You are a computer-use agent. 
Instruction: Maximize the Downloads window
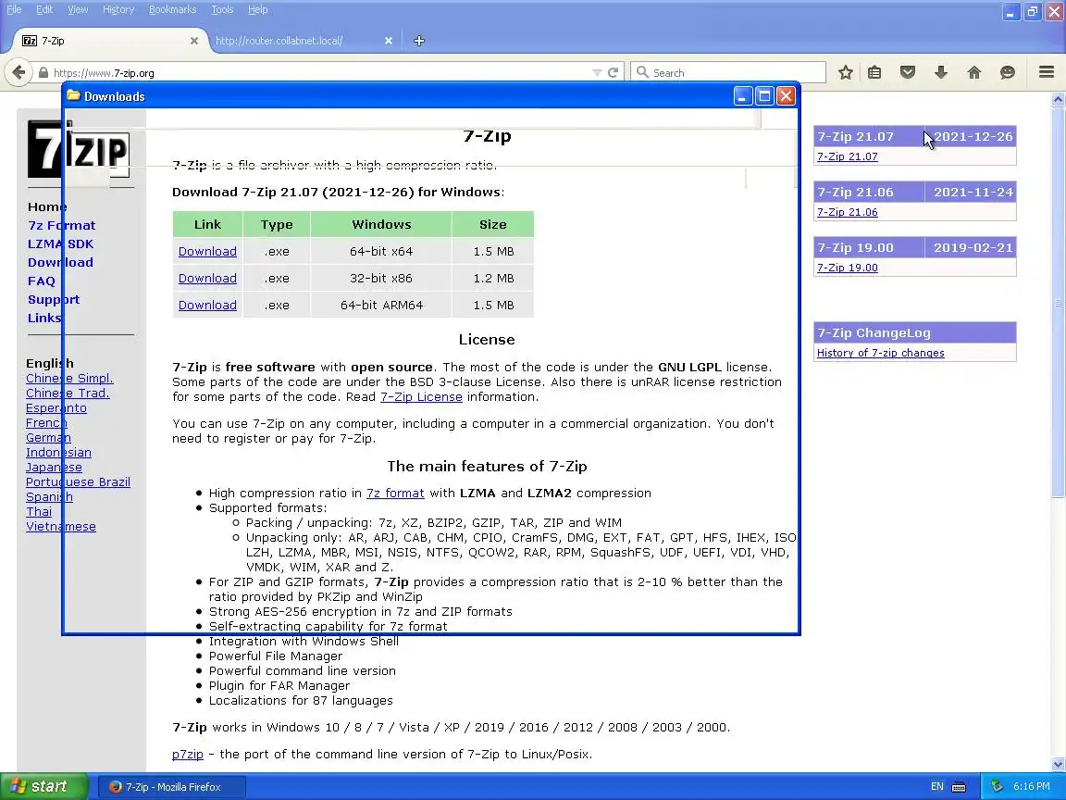(x=764, y=96)
